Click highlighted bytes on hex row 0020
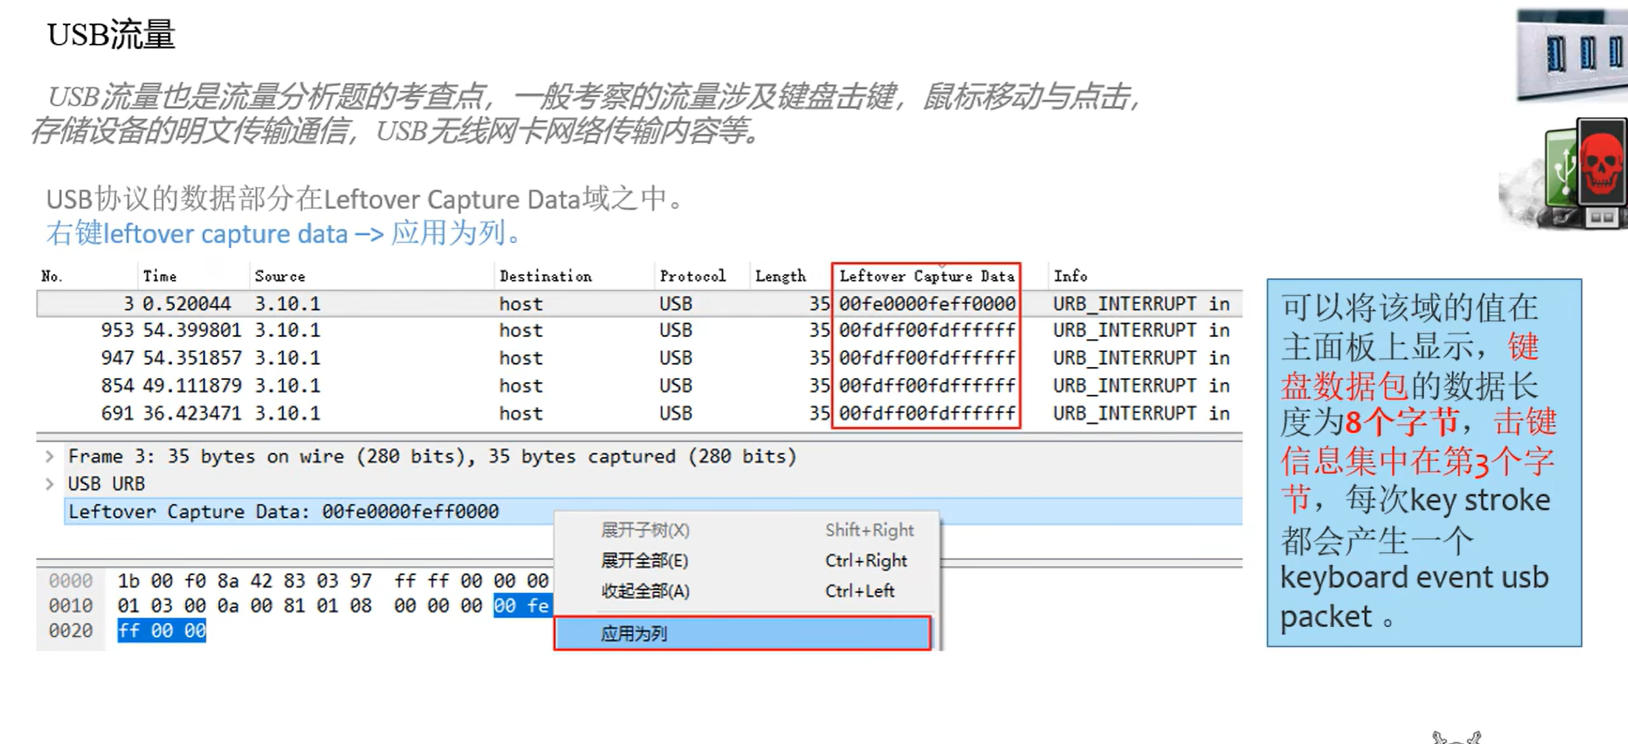This screenshot has width=1628, height=744. coord(162,631)
